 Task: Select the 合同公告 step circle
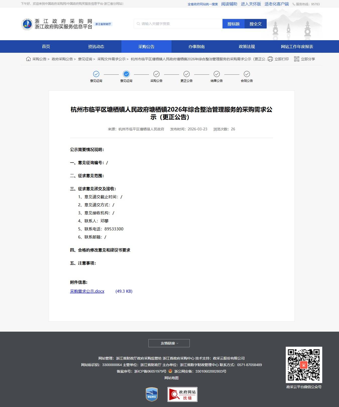coord(247,74)
